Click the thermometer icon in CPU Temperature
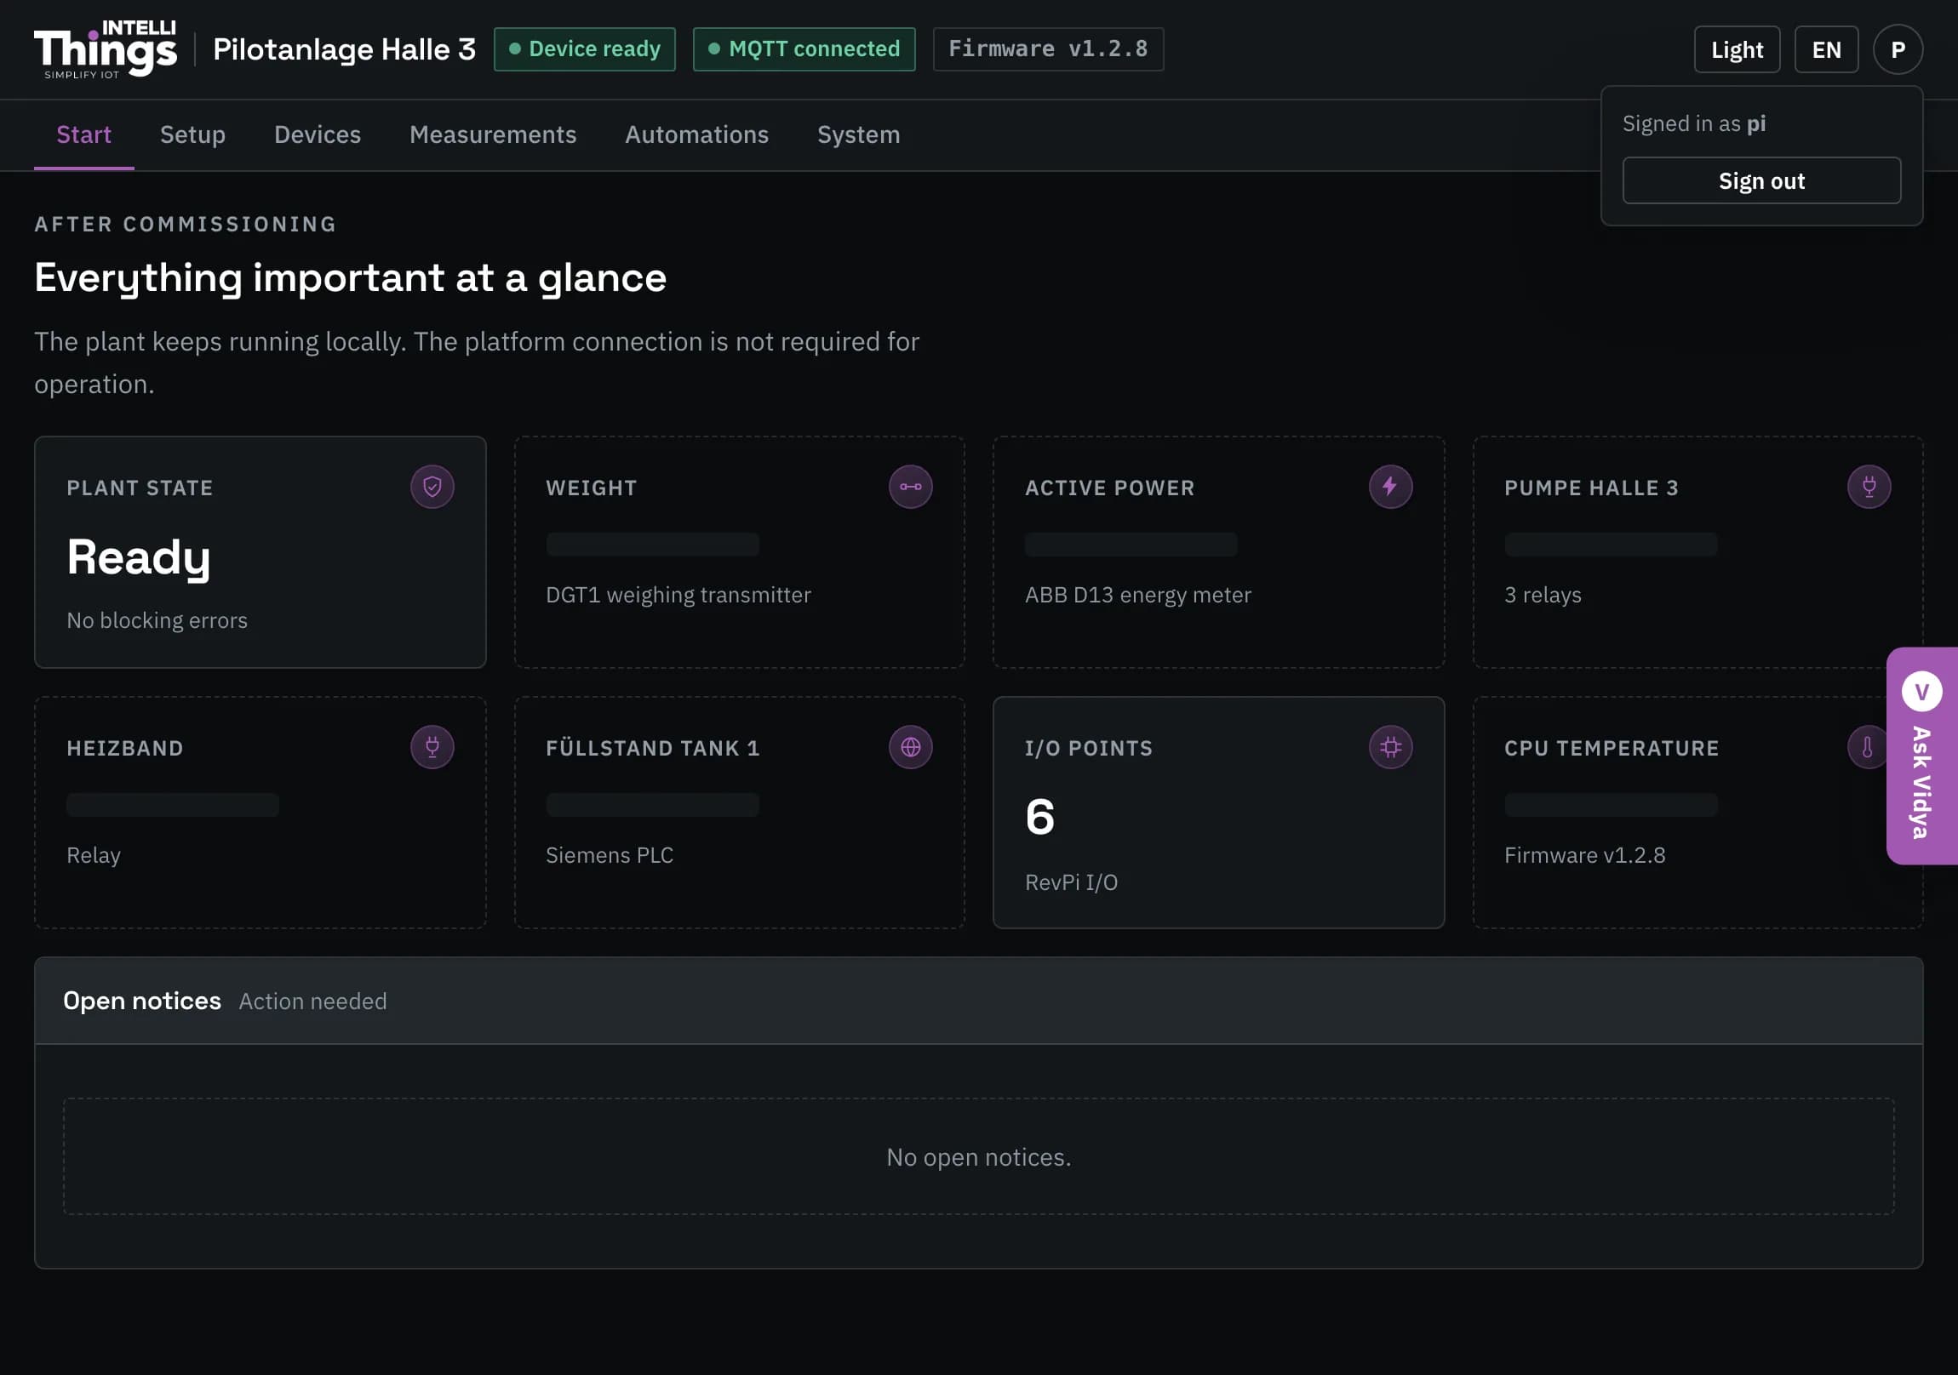The height and width of the screenshot is (1375, 1958). [x=1867, y=747]
